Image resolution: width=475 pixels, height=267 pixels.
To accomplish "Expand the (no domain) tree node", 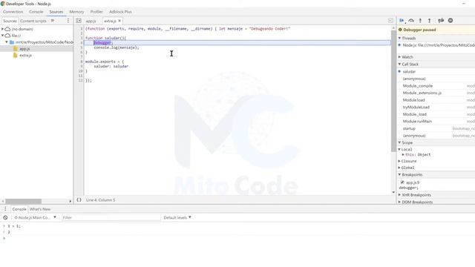I will point(3,29).
